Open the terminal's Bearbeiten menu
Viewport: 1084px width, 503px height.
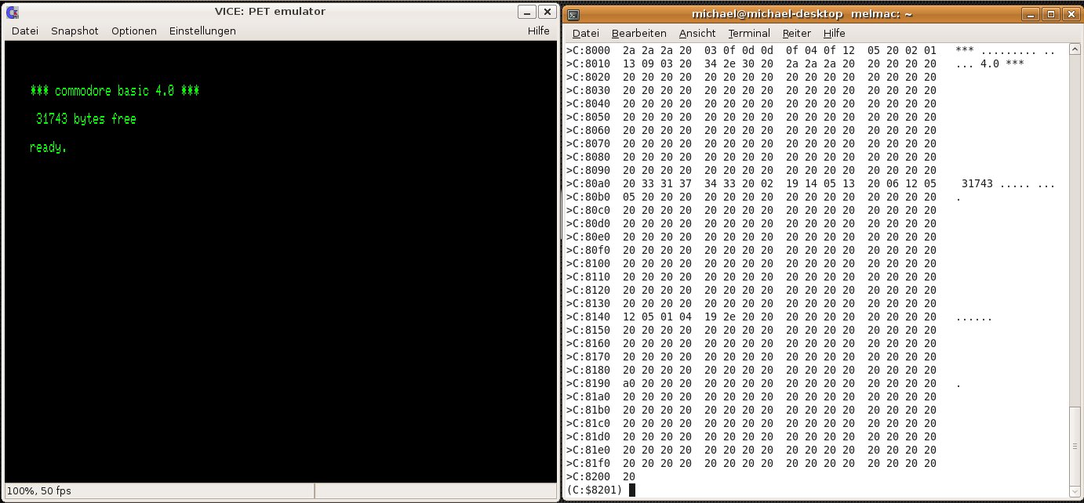tap(639, 33)
